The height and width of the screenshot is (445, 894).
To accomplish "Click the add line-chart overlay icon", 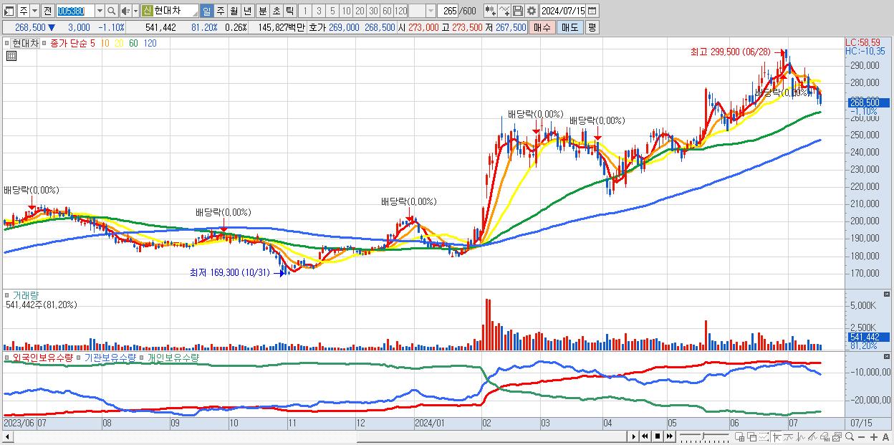I will pos(504,11).
